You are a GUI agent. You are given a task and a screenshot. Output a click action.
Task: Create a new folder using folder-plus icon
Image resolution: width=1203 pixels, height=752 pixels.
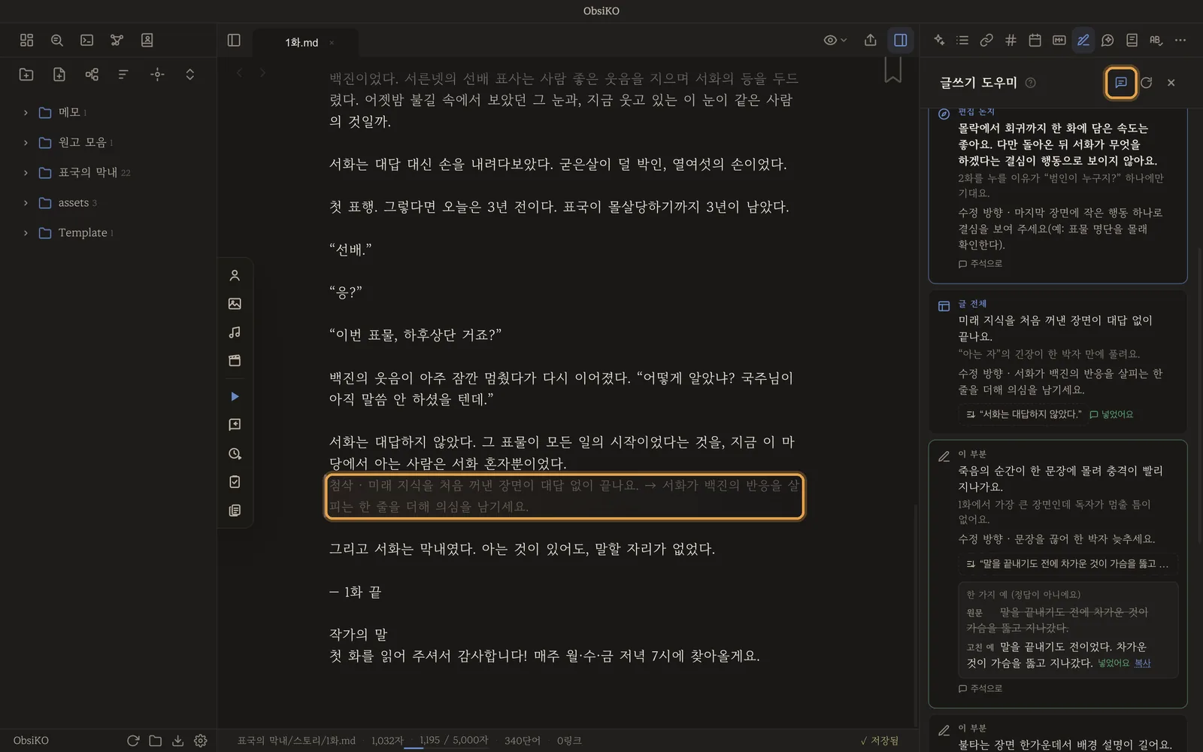point(26,74)
